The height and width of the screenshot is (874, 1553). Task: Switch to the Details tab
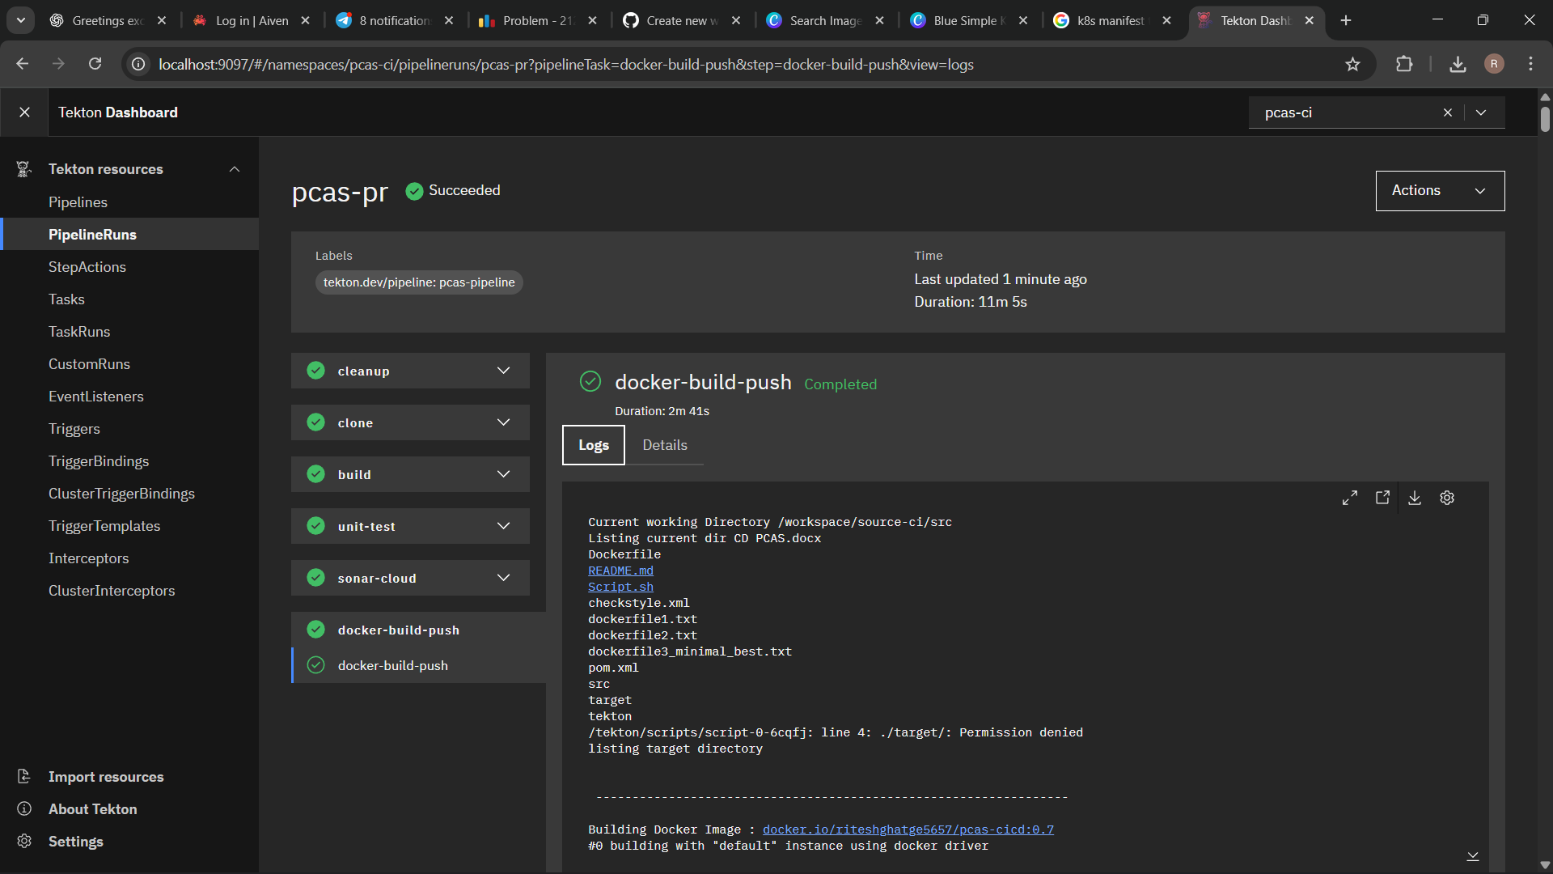coord(664,445)
